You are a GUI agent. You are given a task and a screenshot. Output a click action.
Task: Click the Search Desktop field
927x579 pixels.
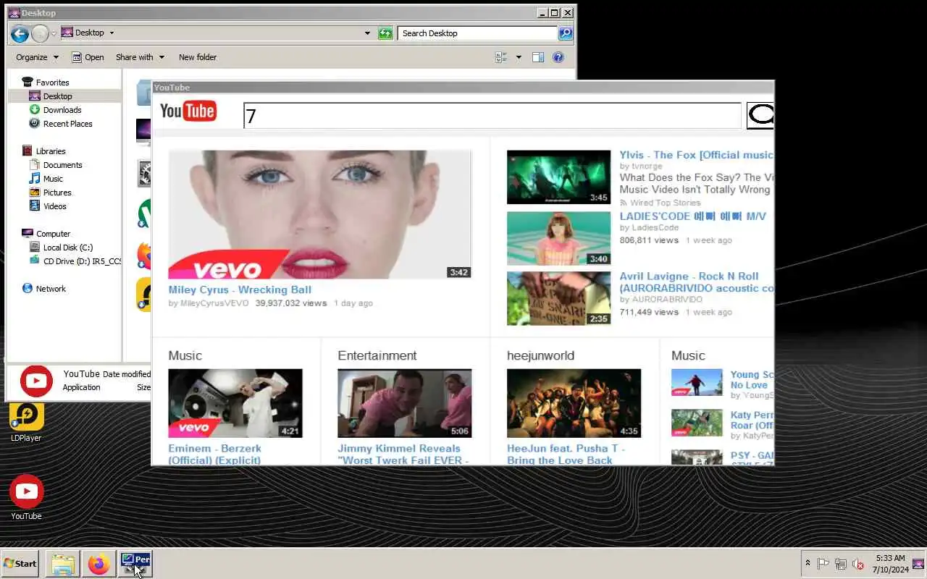pos(477,33)
